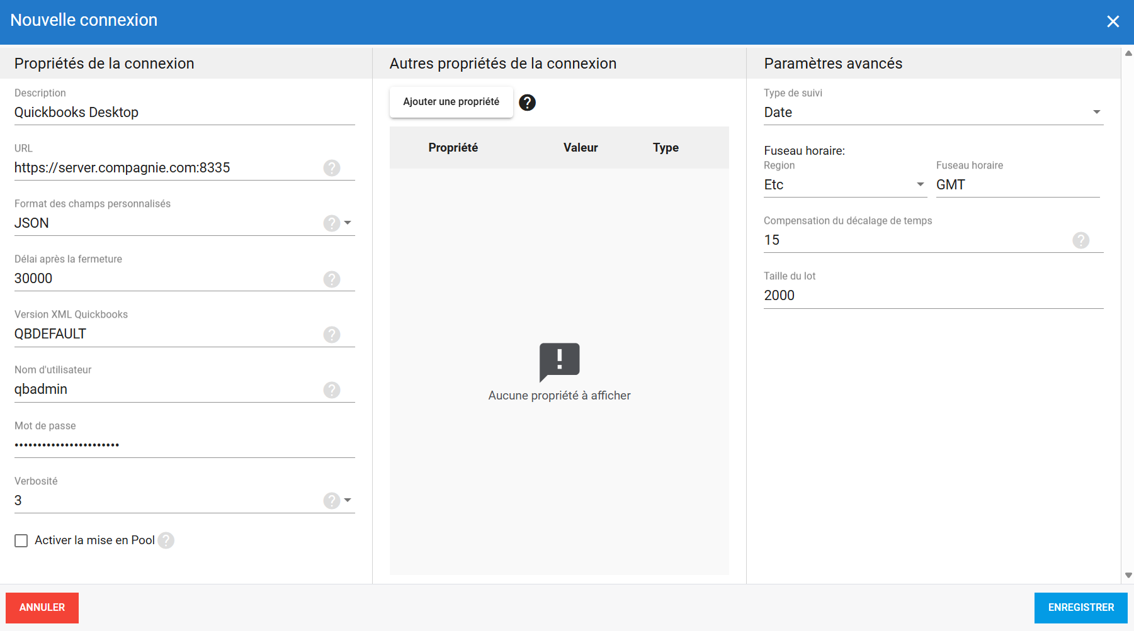Show help for Version XML Quickbooks

point(332,334)
